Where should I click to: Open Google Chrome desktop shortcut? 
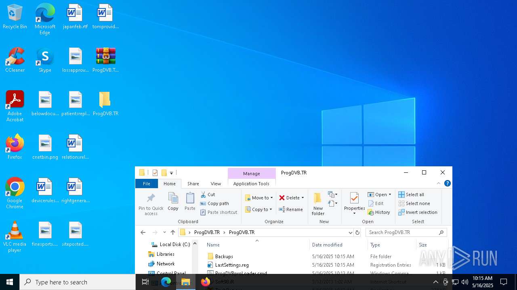point(15,193)
